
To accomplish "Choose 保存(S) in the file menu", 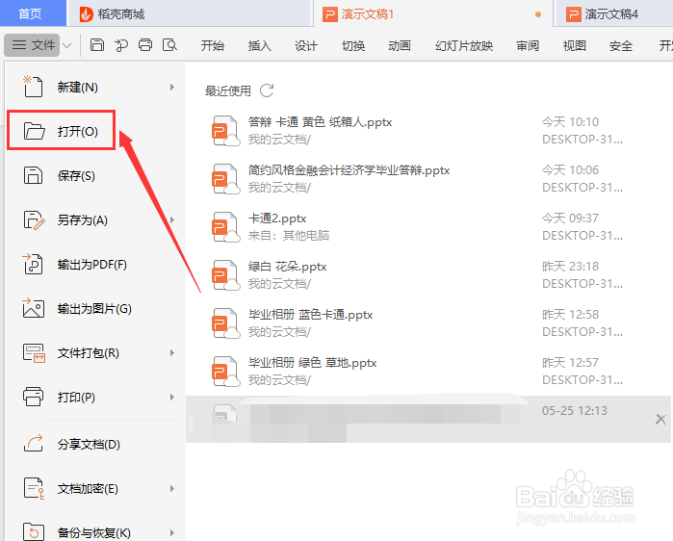I will (x=95, y=175).
